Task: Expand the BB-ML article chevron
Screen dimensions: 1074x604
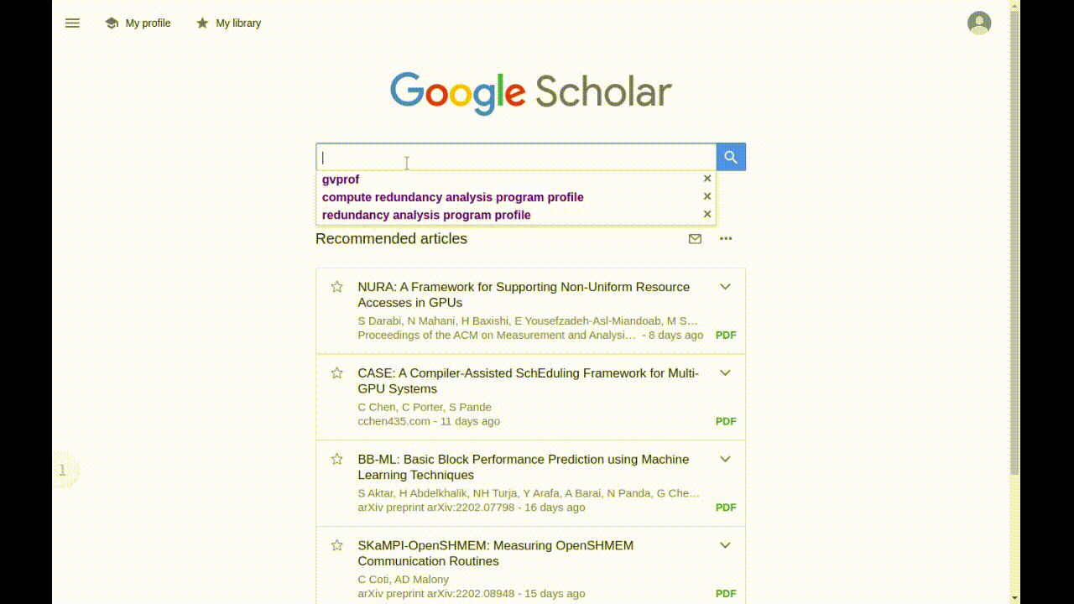Action: point(725,459)
